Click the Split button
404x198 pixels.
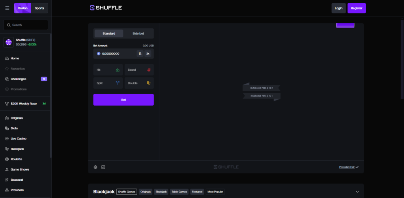(x=108, y=83)
